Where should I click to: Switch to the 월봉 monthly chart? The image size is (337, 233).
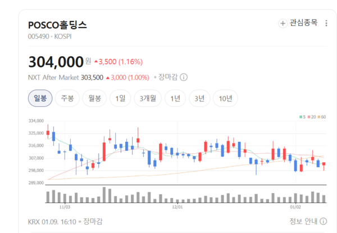[x=94, y=98]
